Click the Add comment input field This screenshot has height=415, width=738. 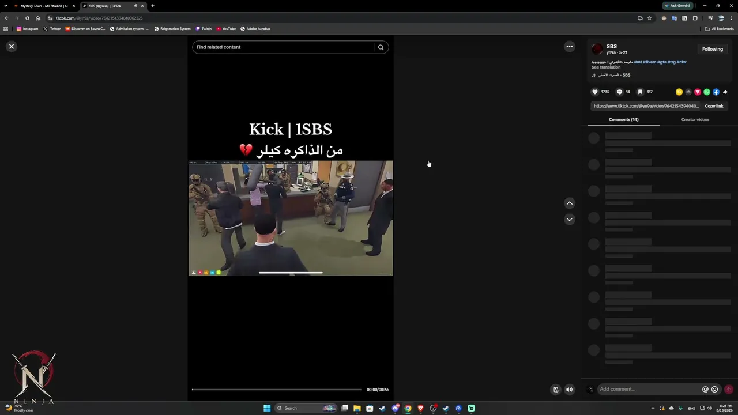[x=649, y=389]
